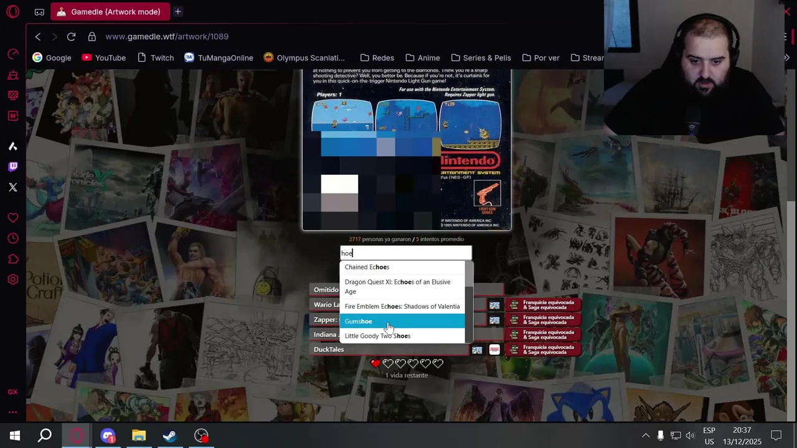Expand the Por ver bookmark folder
Viewport: 797px width, 448px height.
click(540, 58)
